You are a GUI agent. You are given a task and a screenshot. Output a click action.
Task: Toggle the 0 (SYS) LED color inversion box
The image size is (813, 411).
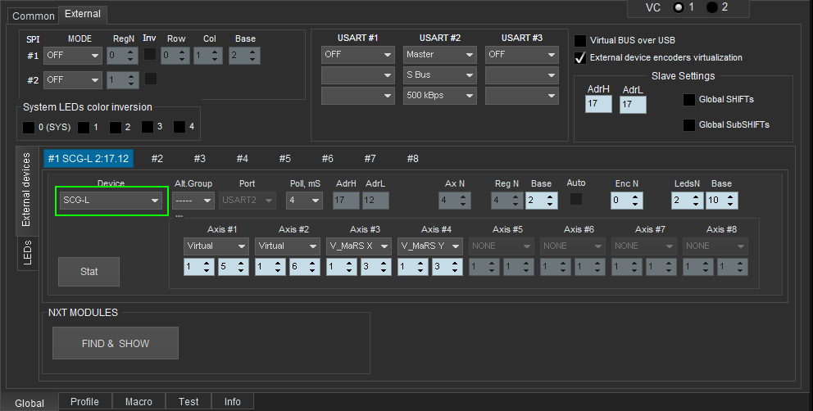[29, 127]
